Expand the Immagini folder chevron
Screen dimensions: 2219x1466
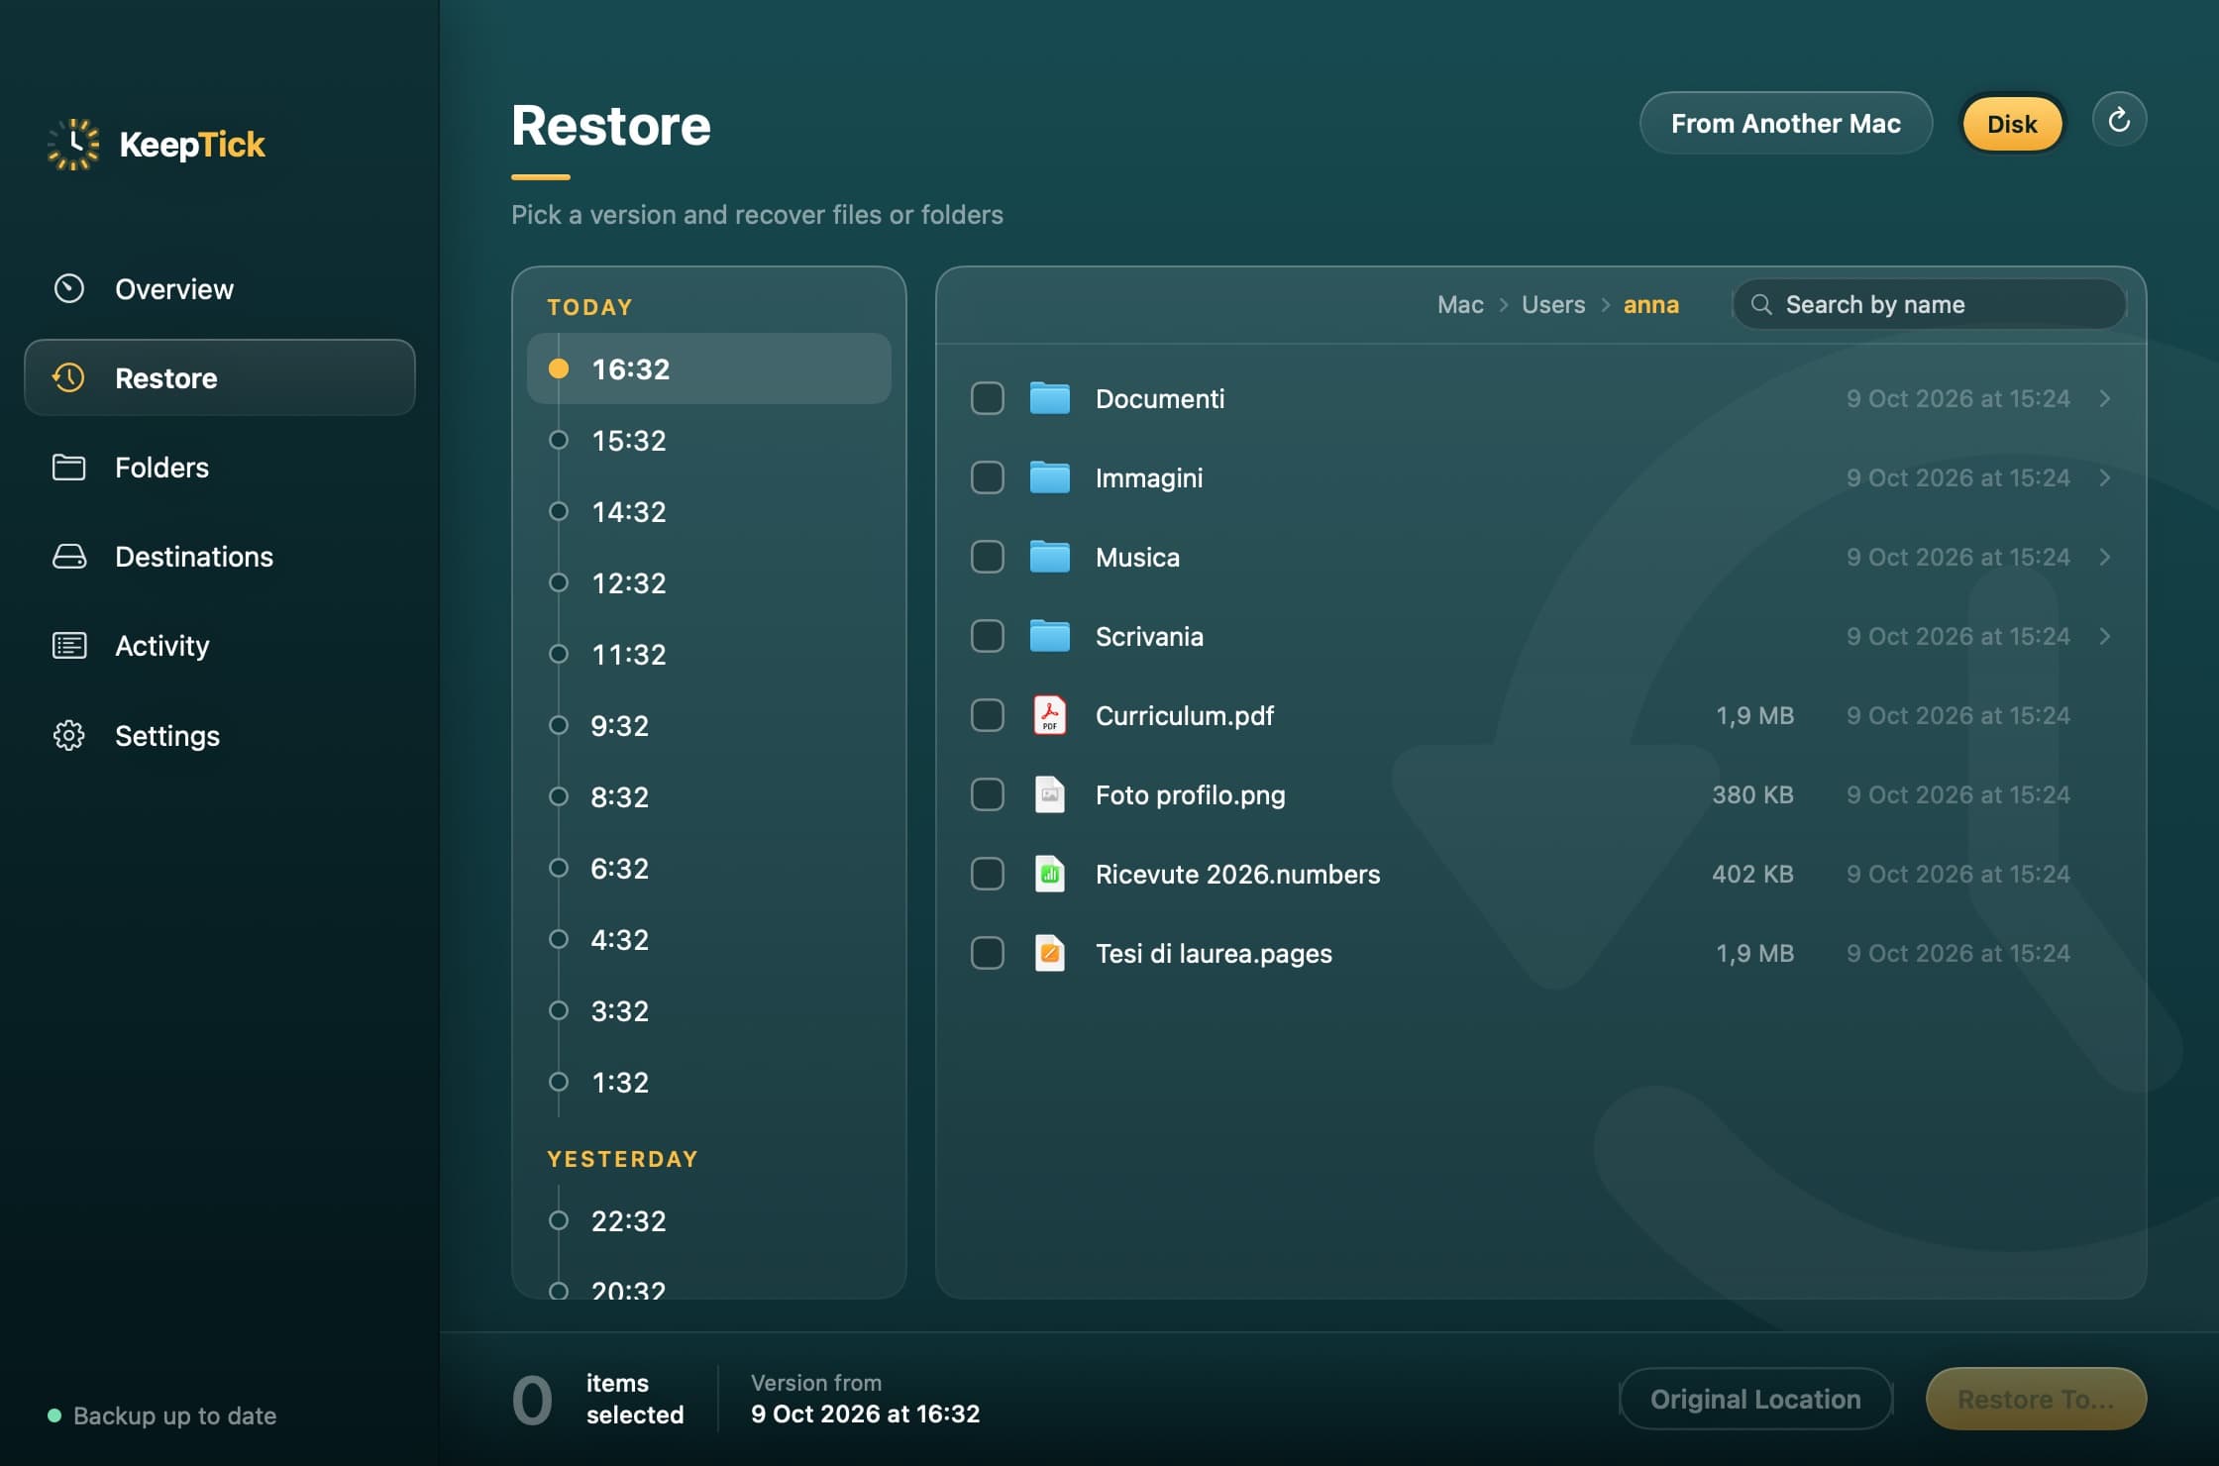tap(2105, 476)
